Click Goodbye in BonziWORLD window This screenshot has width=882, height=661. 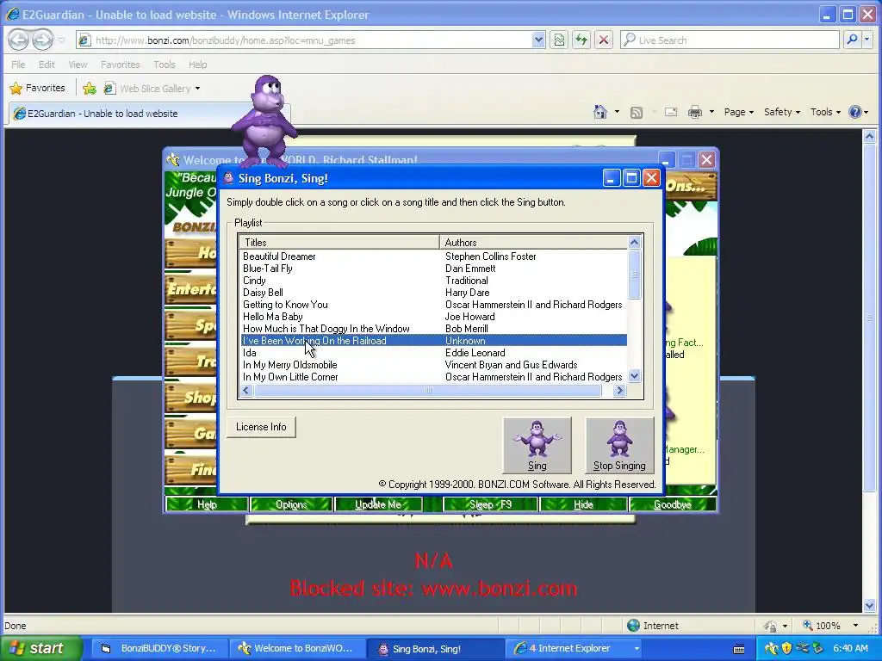pos(672,504)
